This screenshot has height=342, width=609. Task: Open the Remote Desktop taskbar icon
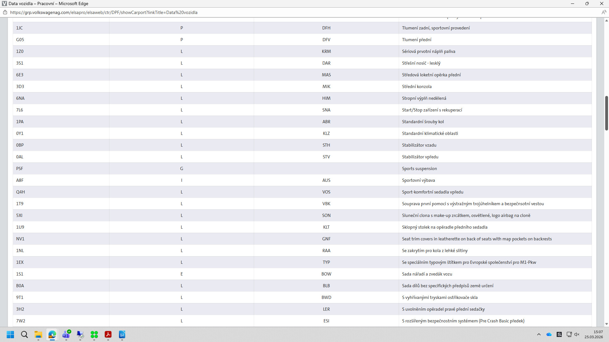80,334
